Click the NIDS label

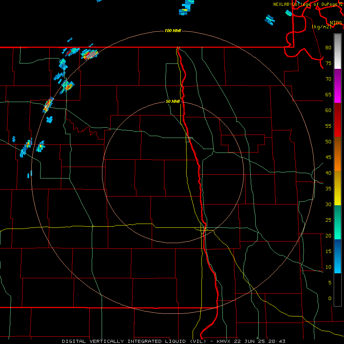[336, 23]
